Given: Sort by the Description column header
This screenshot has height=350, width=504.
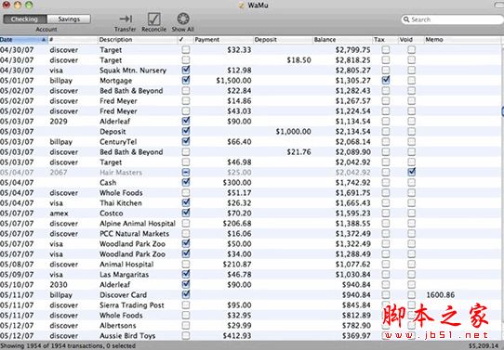Looking at the screenshot, I should click(138, 40).
